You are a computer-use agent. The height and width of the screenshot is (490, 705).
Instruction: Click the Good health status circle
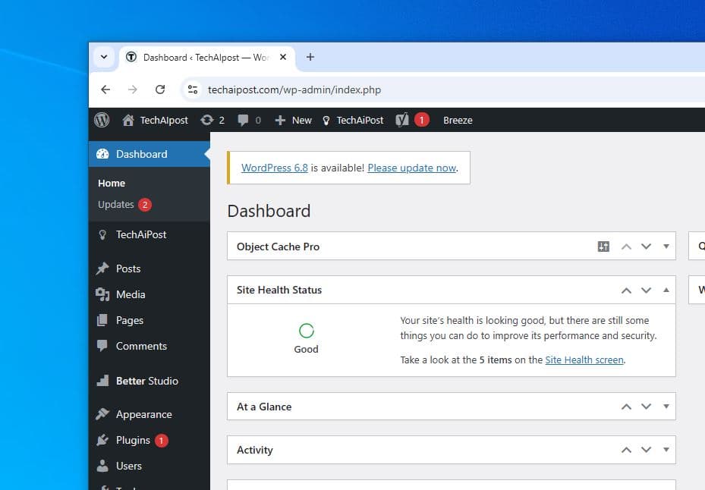(306, 331)
